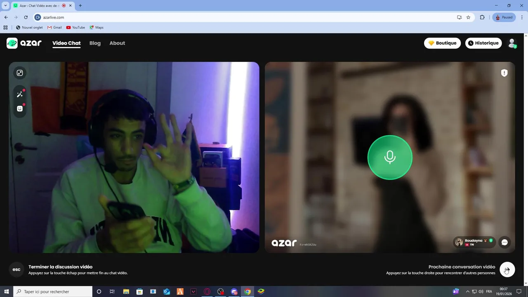The image size is (528, 297).
Task: Open the volume control tray icon
Action: click(x=481, y=292)
